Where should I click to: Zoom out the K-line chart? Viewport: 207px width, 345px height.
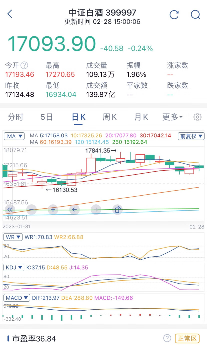tap(31, 209)
